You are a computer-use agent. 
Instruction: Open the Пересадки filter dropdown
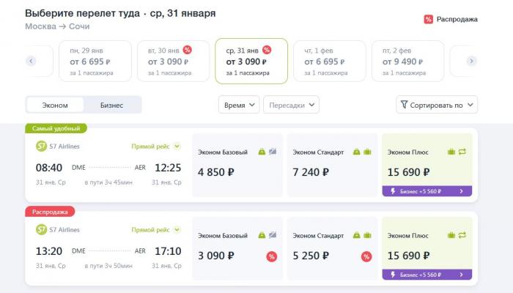click(x=291, y=105)
